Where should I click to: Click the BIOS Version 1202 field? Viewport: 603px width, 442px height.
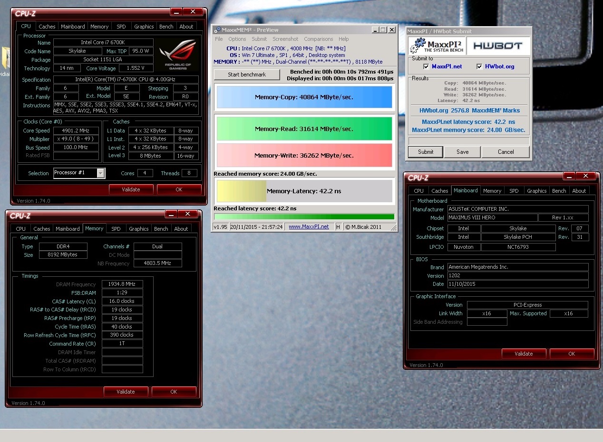tap(518, 275)
